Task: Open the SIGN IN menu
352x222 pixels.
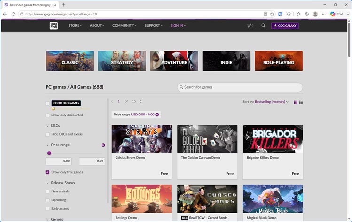Action: pos(178,25)
